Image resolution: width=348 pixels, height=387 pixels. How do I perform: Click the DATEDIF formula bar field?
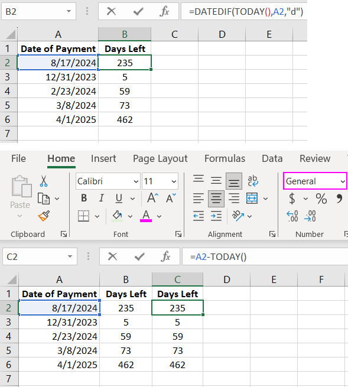244,11
